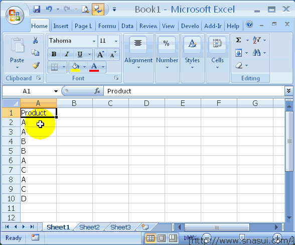The width and height of the screenshot is (295, 245).
Task: Click the Redo arrow icon
Action: coord(67,9)
